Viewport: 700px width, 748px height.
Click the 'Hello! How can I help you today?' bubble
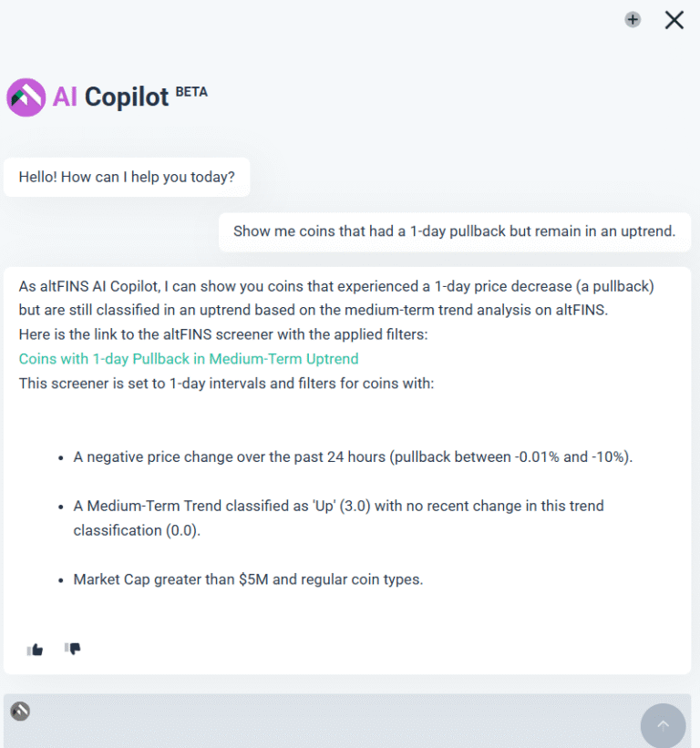126,177
